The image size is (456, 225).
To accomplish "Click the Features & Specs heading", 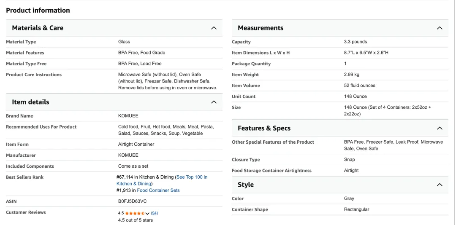I will [264, 128].
